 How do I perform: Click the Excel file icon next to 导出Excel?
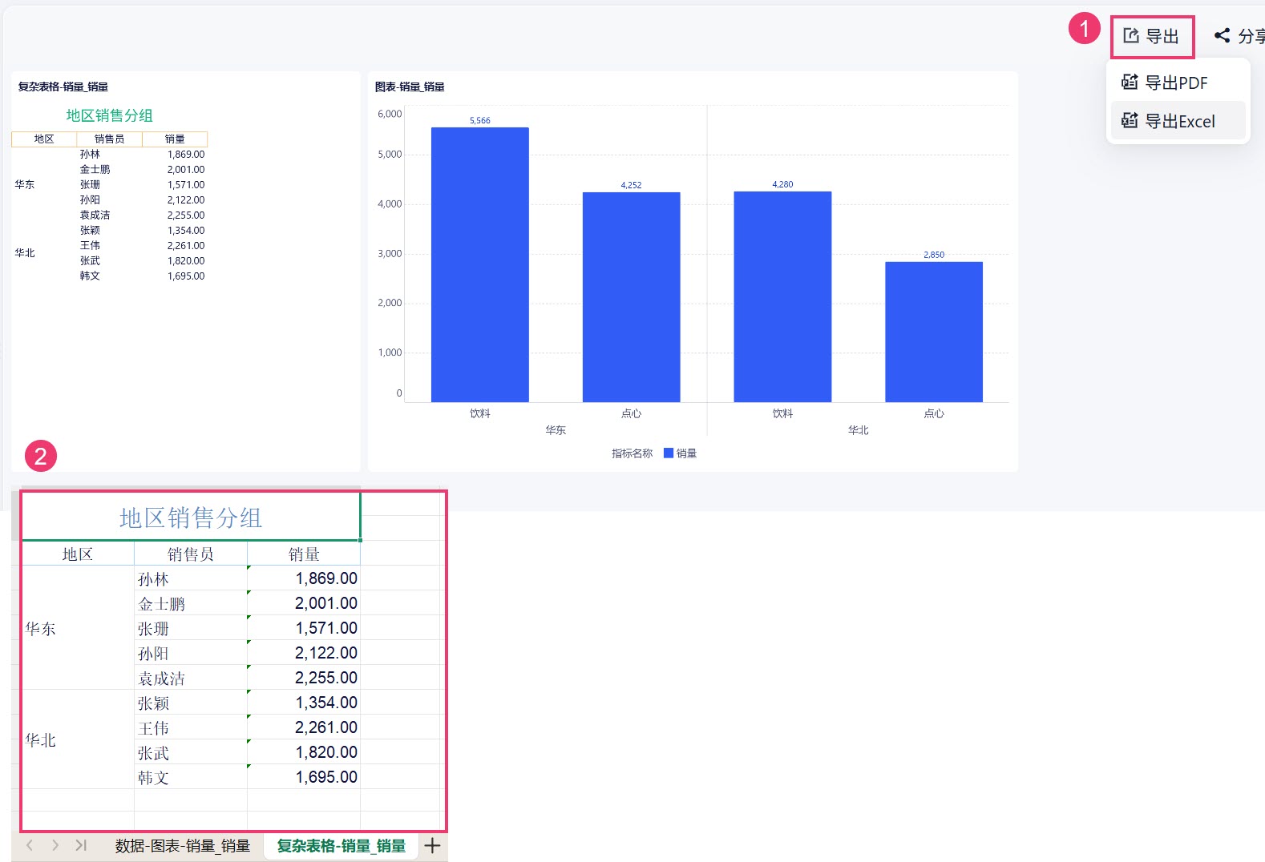tap(1130, 120)
